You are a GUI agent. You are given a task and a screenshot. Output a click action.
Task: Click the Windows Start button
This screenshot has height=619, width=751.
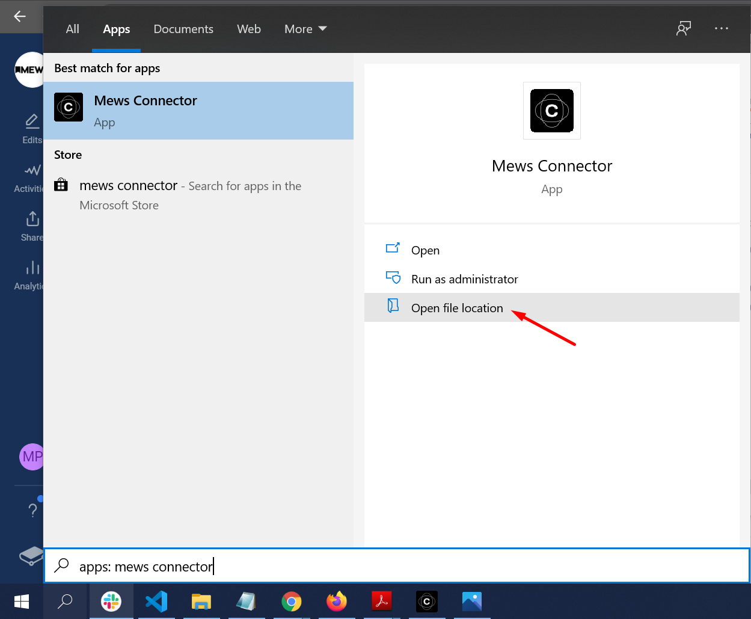[x=22, y=601]
